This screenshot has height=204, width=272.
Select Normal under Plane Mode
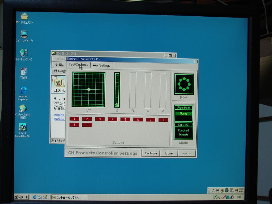point(184,114)
